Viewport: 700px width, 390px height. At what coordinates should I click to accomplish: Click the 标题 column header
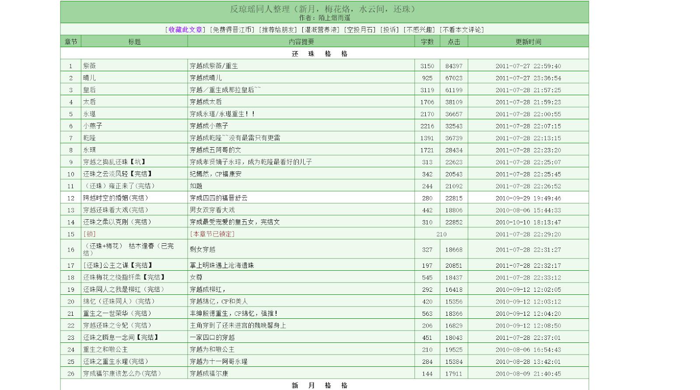coord(134,42)
